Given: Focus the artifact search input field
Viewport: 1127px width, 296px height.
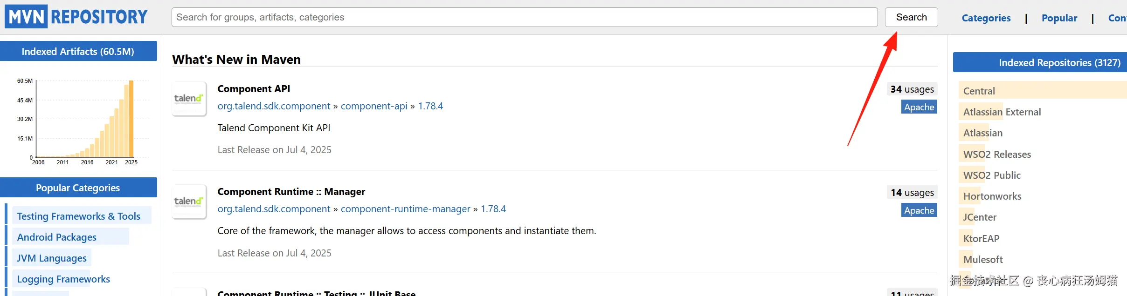Looking at the screenshot, I should point(524,17).
